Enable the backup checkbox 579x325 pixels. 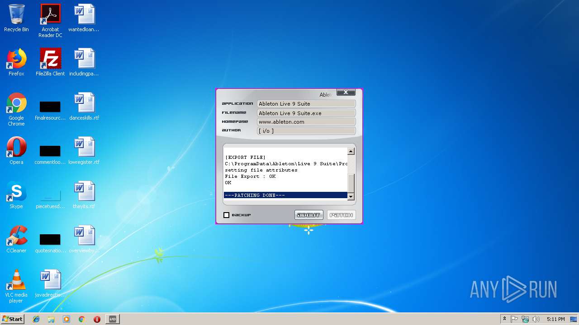click(227, 215)
